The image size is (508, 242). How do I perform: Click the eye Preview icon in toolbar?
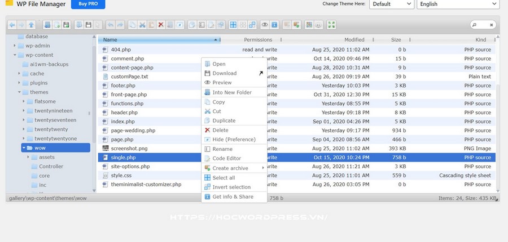265,25
